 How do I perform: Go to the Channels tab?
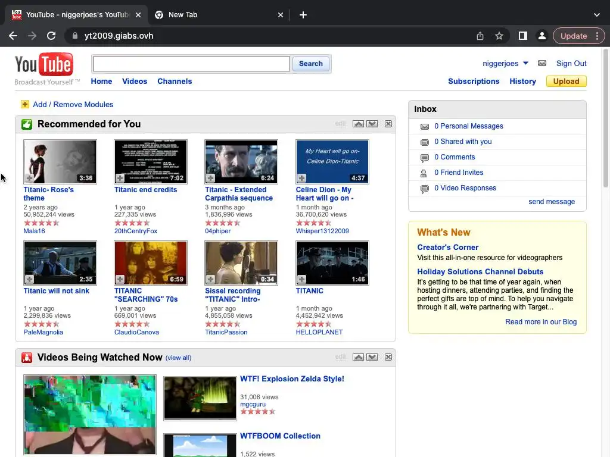[175, 81]
